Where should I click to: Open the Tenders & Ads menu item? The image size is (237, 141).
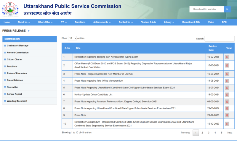tap(148, 22)
